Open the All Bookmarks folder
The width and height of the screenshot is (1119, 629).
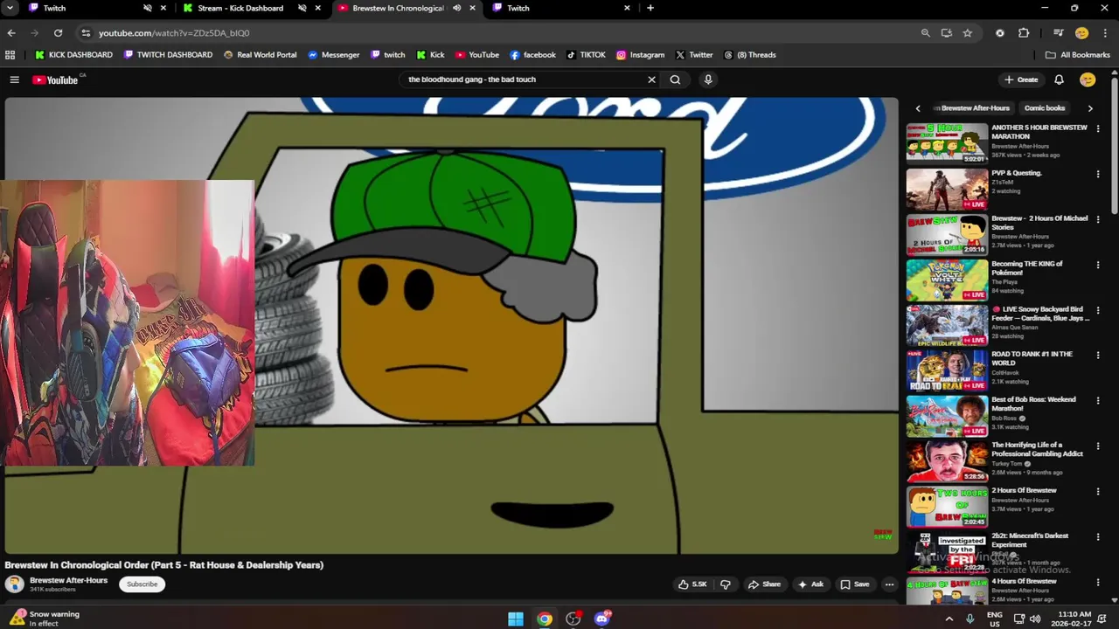tap(1077, 54)
